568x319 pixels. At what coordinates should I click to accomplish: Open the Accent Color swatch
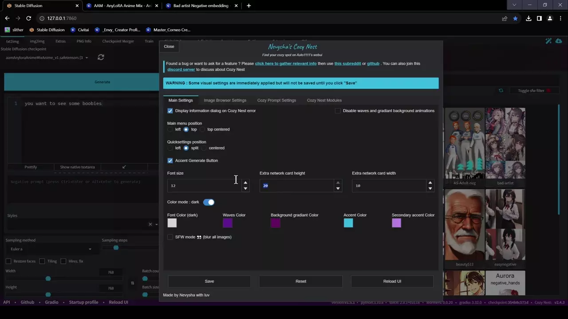pyautogui.click(x=348, y=223)
